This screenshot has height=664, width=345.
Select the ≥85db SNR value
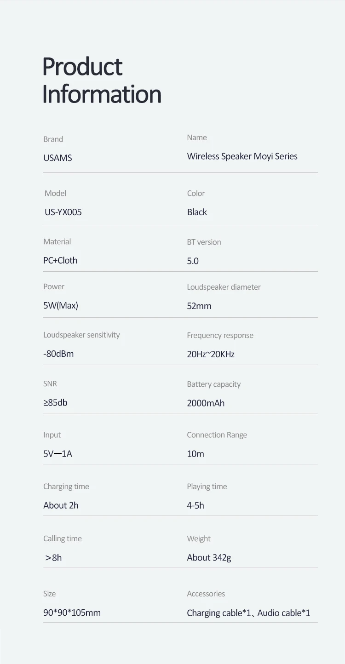55,402
